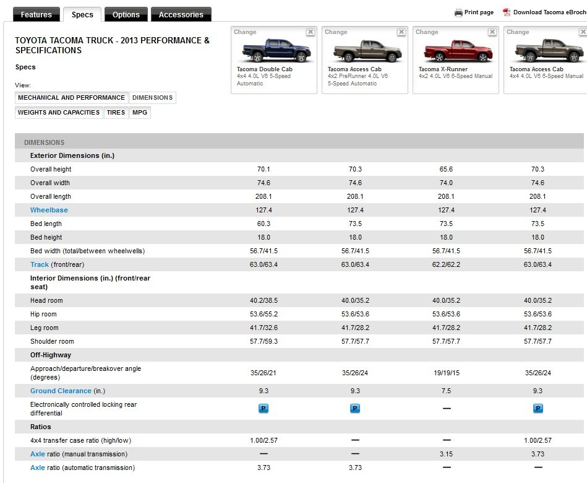The width and height of the screenshot is (587, 483).
Task: Click the blue Tacoma Double Cab thumbnail
Action: (276, 50)
